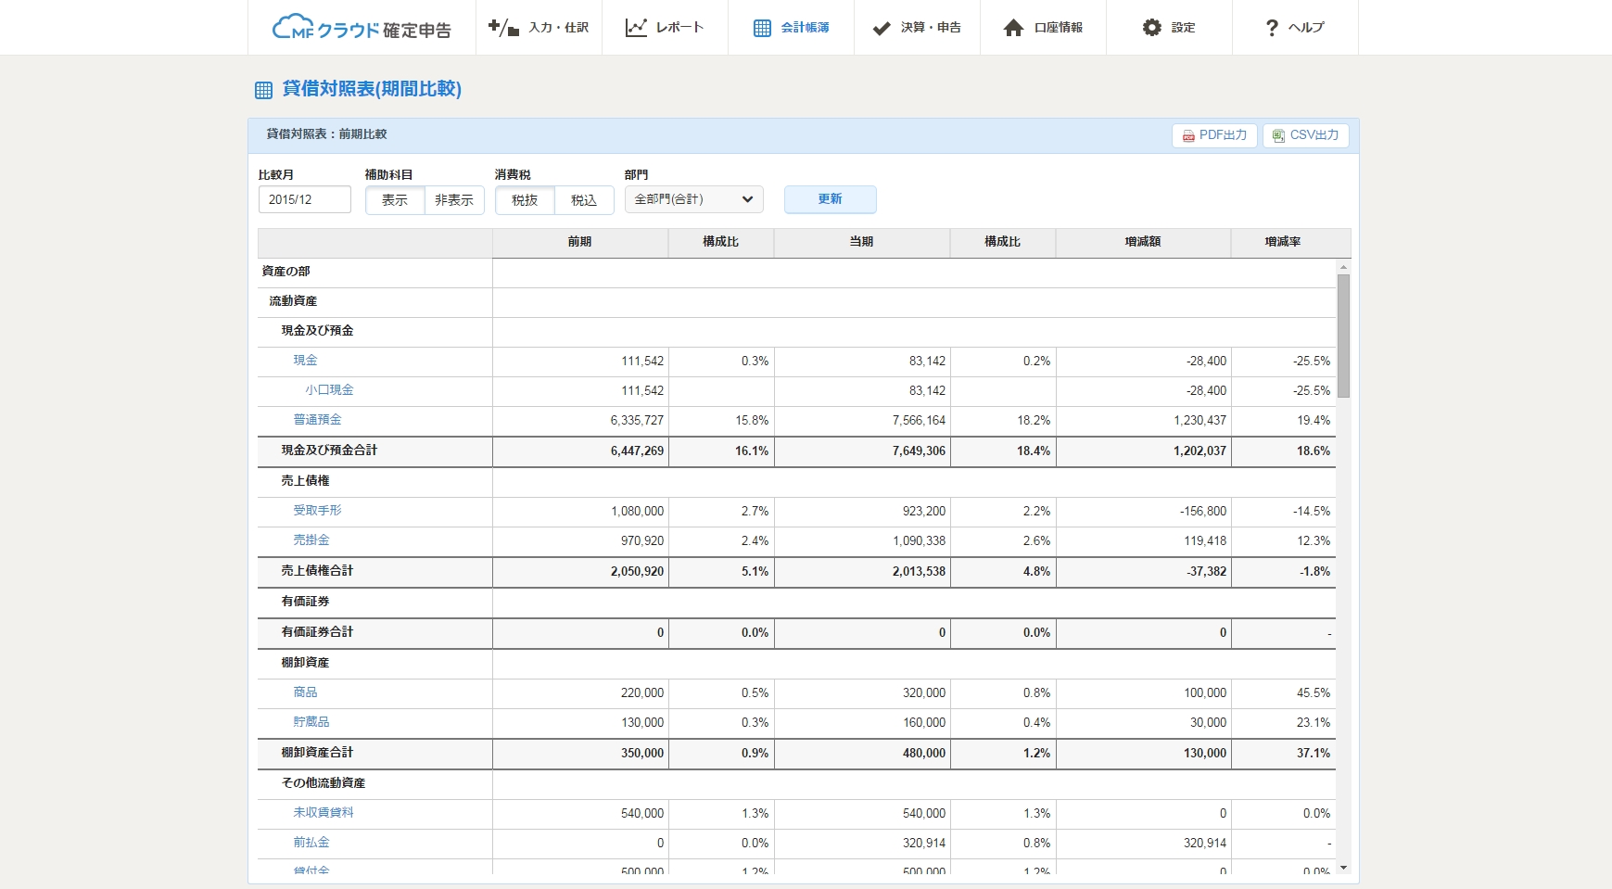
Task: Select 税抜 for 消費税
Action: coord(525,200)
